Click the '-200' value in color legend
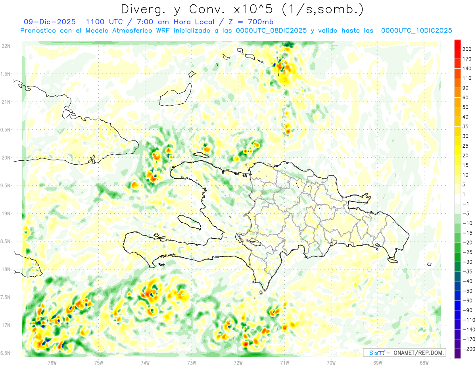Image resolution: width=476 pixels, height=368 pixels. pos(468,349)
